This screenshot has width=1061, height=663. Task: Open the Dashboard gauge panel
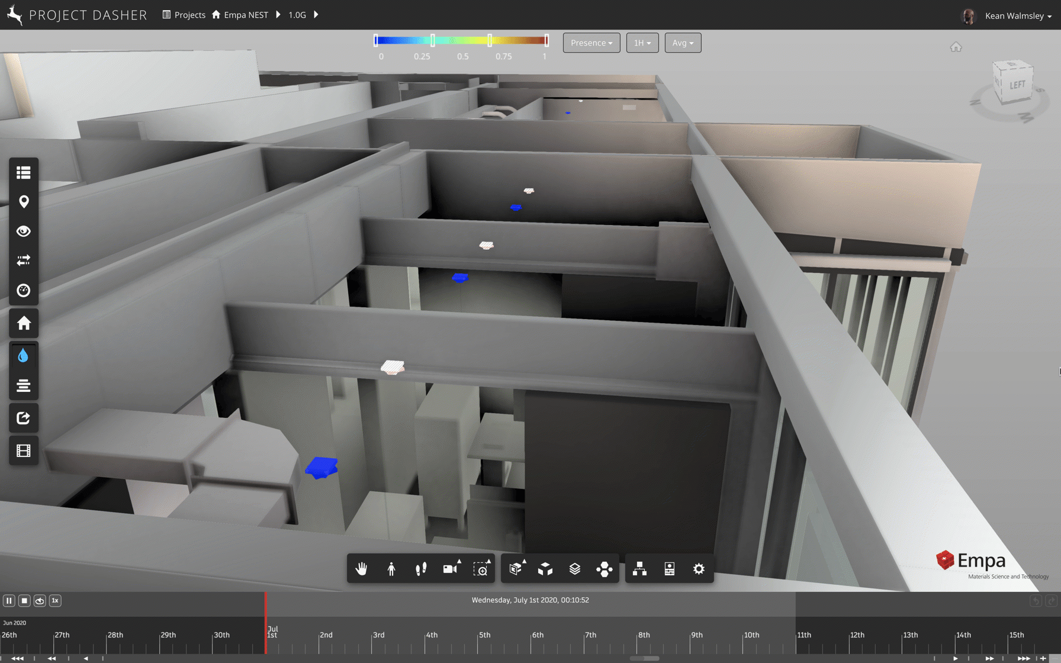(24, 291)
